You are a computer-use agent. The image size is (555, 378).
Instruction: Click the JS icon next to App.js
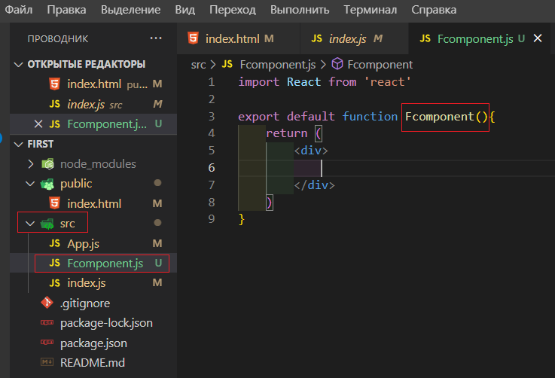click(54, 243)
